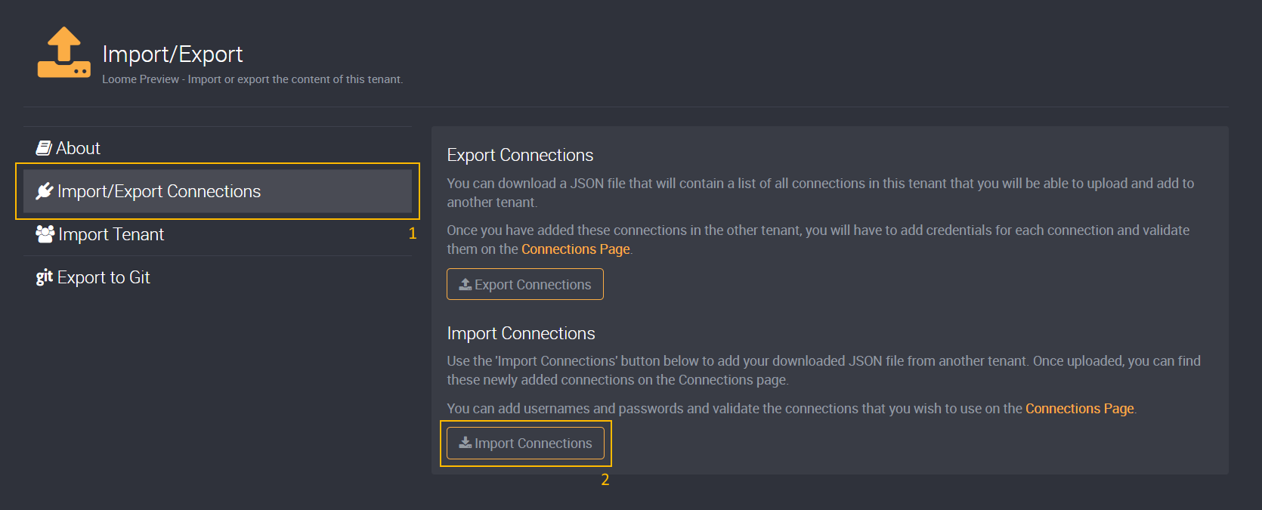The image size is (1262, 510).
Task: Select Import/Export Connections menu item
Action: [218, 191]
